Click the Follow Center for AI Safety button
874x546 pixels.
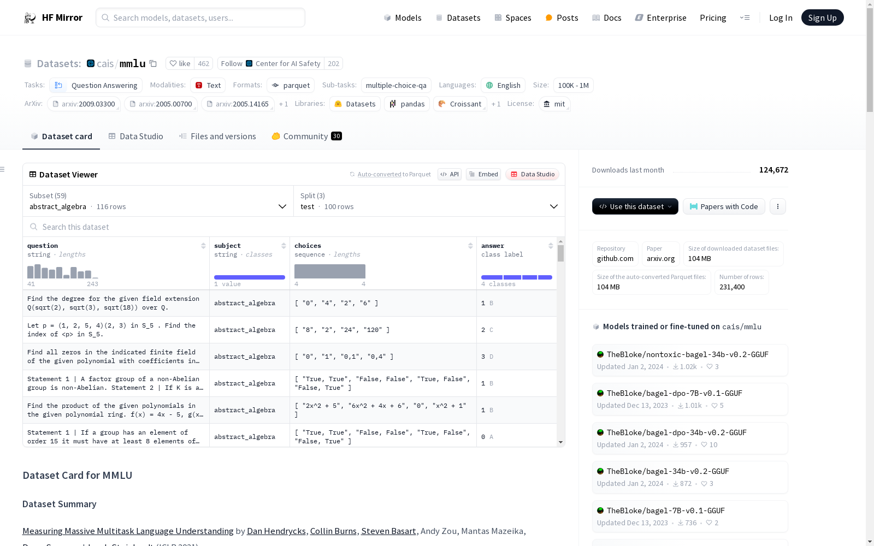tap(270, 63)
